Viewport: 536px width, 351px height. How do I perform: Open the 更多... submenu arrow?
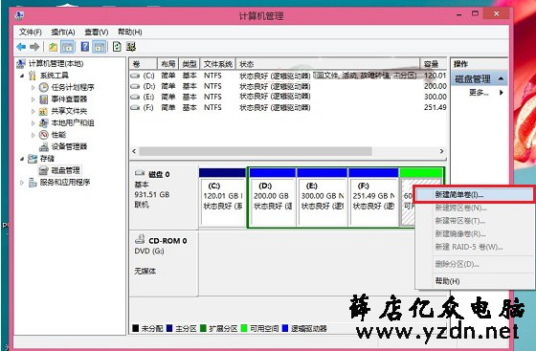502,92
